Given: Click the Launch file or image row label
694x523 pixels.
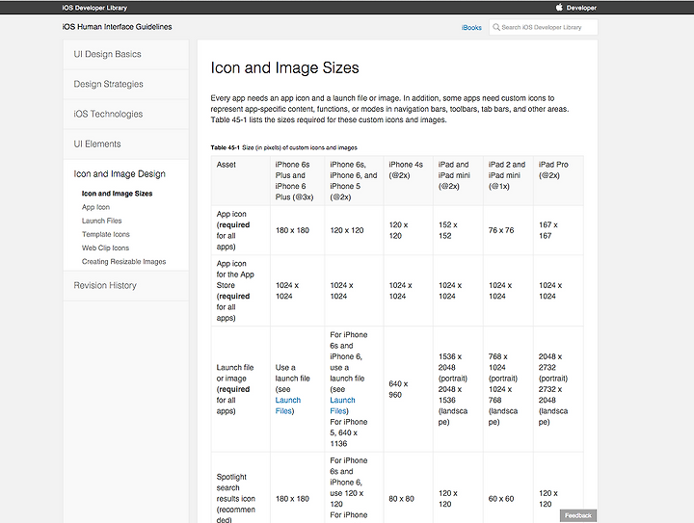Looking at the screenshot, I should 241,389.
